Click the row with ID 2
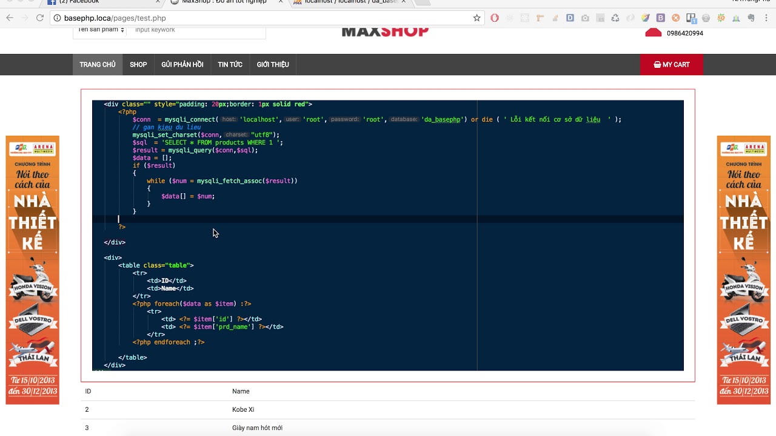The image size is (776, 436). pos(388,410)
